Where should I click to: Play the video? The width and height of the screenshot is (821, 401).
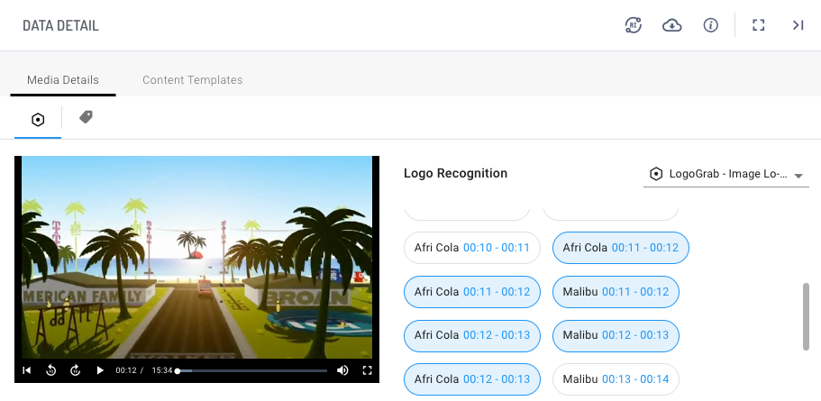(x=100, y=370)
